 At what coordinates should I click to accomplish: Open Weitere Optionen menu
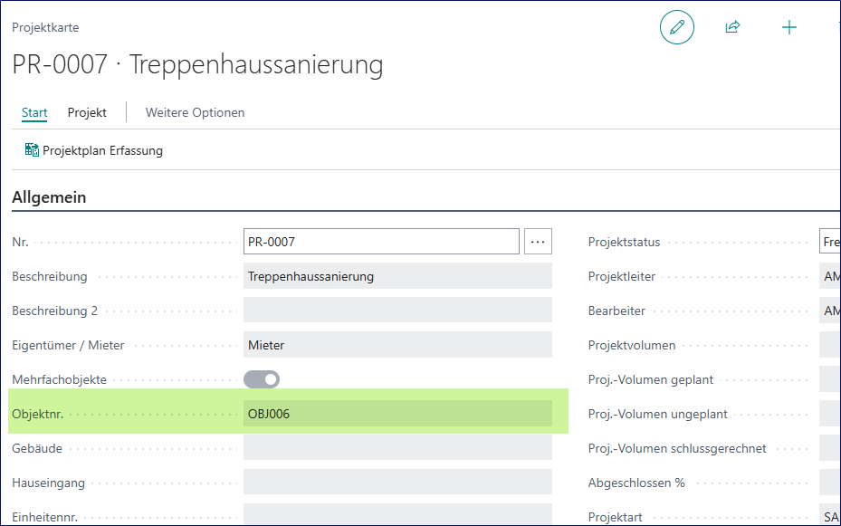tap(195, 112)
